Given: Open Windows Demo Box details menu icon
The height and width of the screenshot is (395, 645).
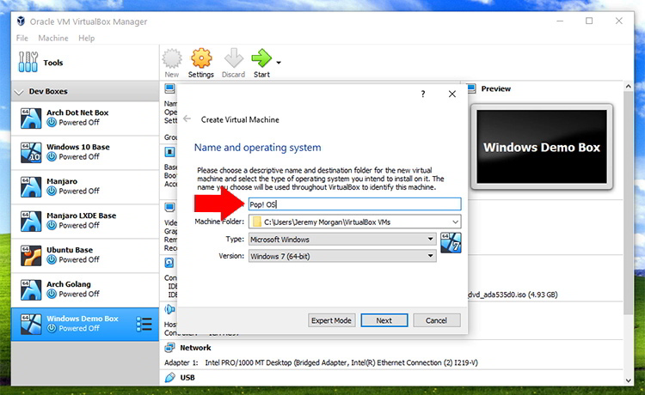Looking at the screenshot, I should point(144,324).
